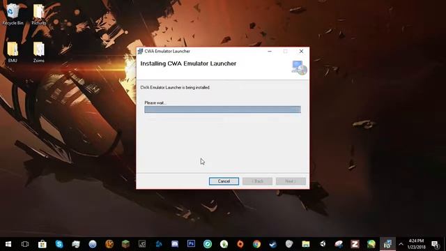Close the CWA Emulator Launcher window

[301, 51]
